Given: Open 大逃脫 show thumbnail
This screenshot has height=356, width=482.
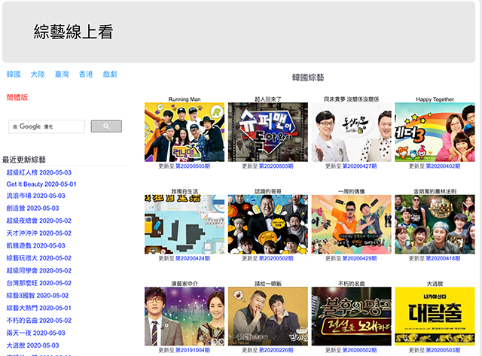Looking at the screenshot, I should click(x=435, y=316).
